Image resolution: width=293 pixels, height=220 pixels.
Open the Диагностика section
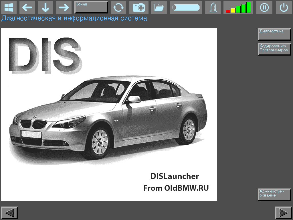tap(274, 34)
